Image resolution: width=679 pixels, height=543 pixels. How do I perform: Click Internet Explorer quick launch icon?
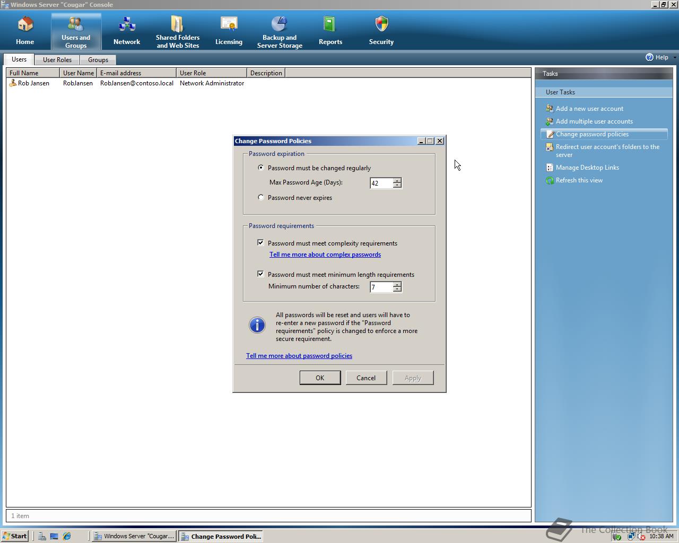pyautogui.click(x=67, y=536)
